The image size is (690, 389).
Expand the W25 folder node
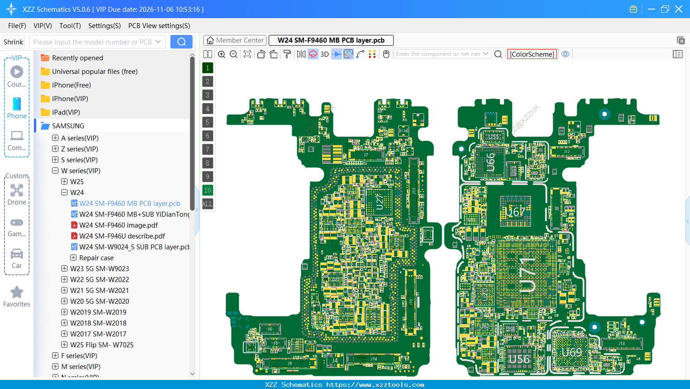pyautogui.click(x=64, y=181)
